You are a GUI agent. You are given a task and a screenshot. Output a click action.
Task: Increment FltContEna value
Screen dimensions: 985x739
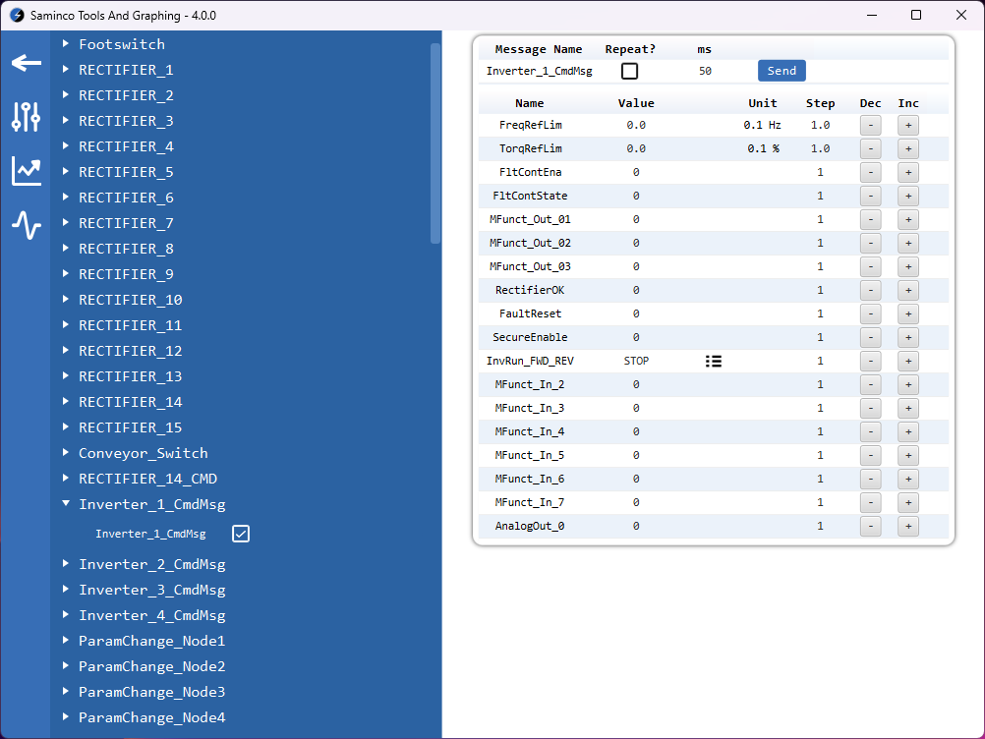click(908, 172)
